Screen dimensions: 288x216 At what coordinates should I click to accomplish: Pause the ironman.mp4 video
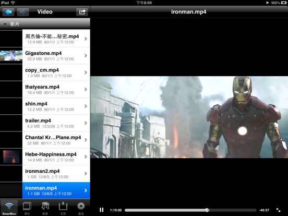(x=102, y=210)
